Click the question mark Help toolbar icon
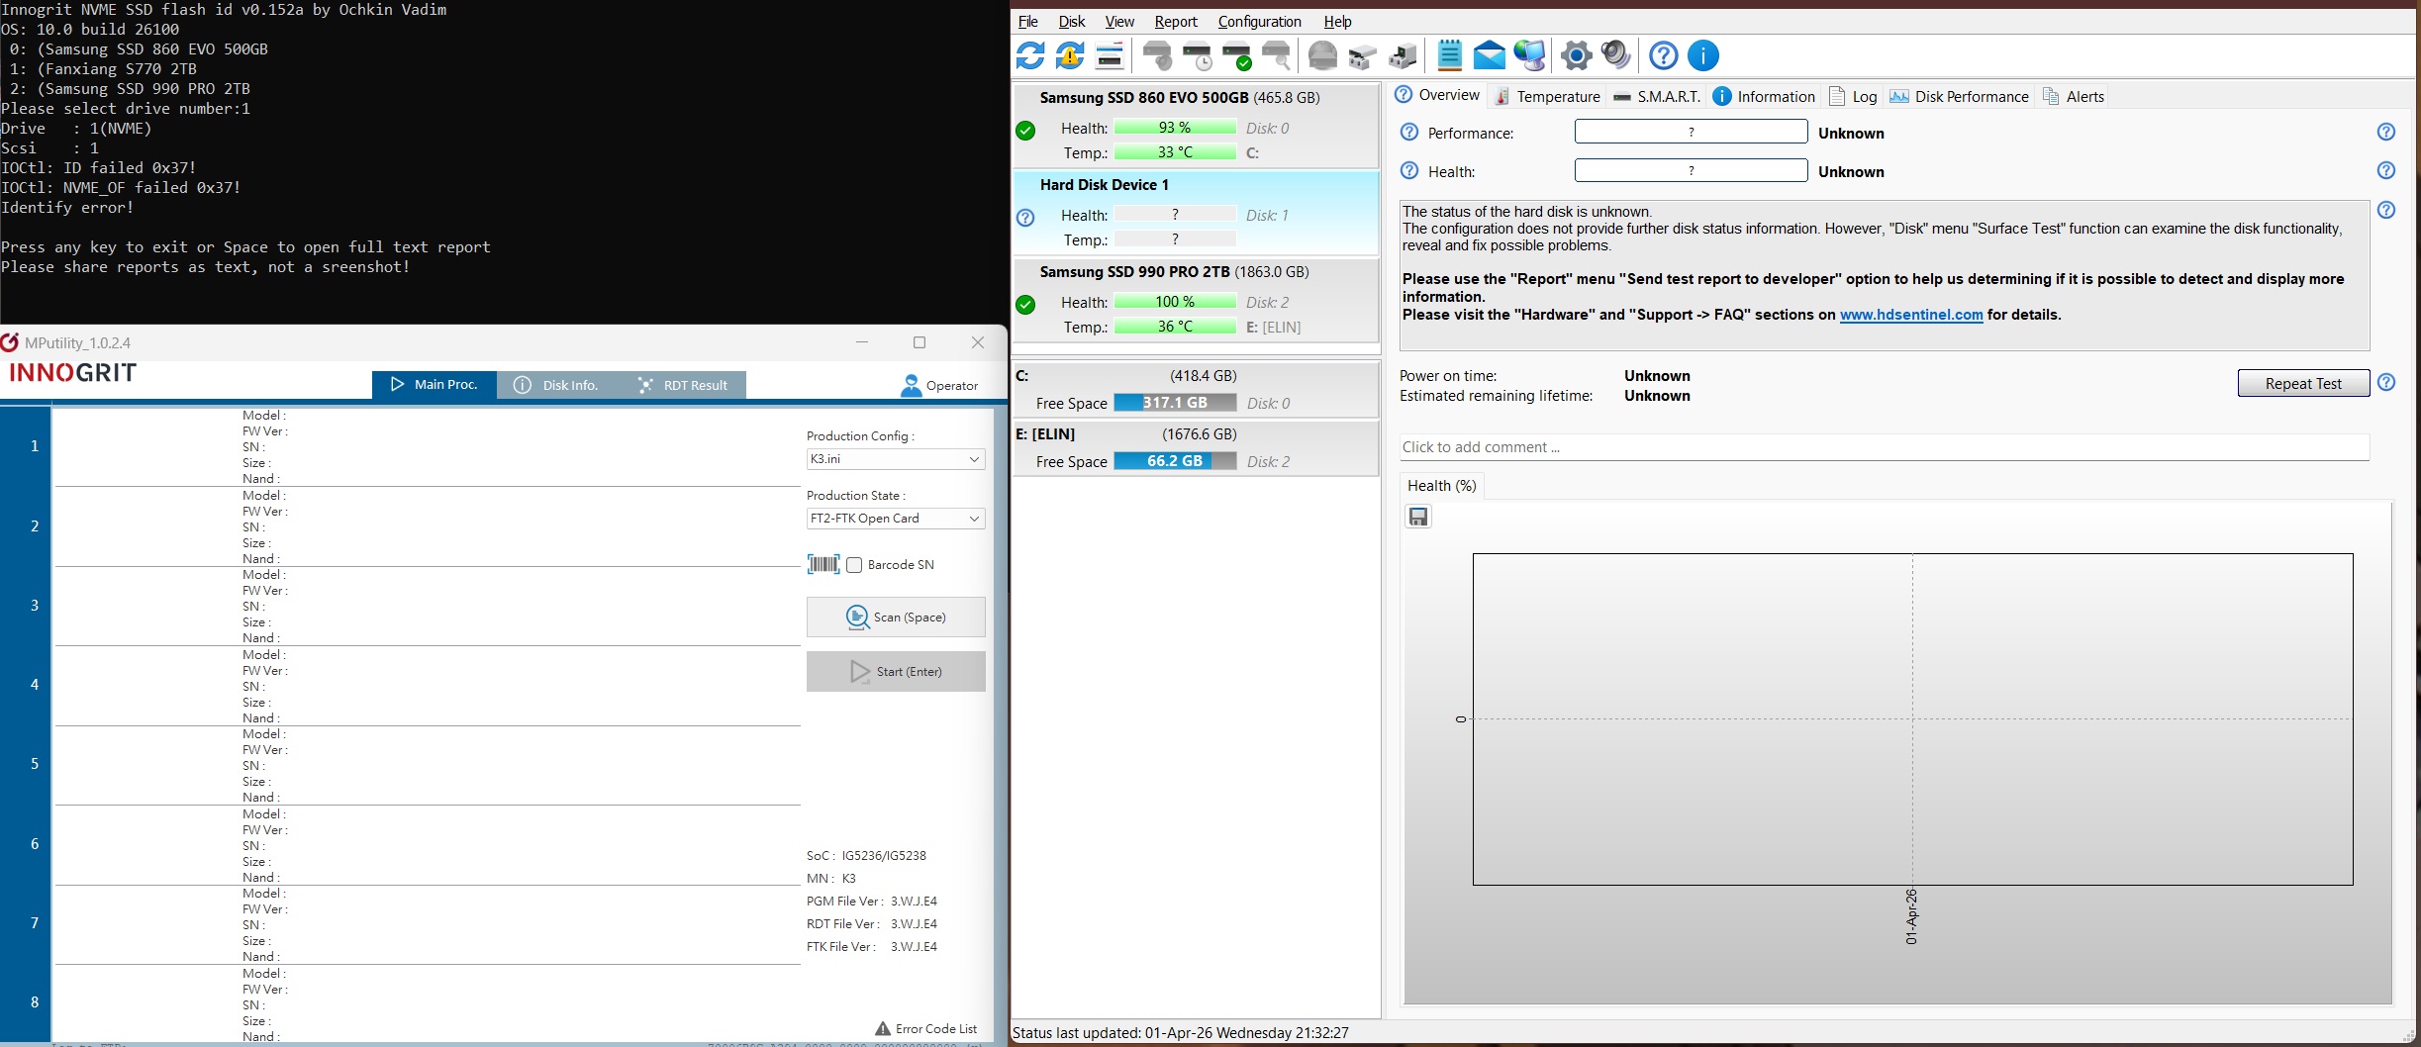Screen dimensions: 2421x1047 pos(1664,55)
